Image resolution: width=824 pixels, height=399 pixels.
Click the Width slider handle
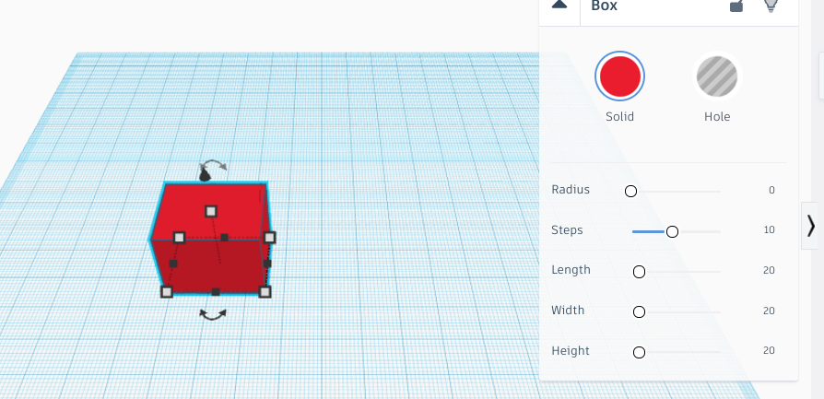(639, 312)
